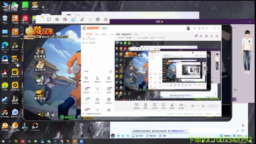The height and width of the screenshot is (144, 256).
Task: Click the live preview thumbnail area
Action: 168,71
